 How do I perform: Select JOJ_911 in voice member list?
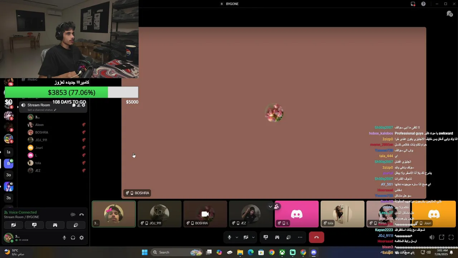click(x=57, y=140)
